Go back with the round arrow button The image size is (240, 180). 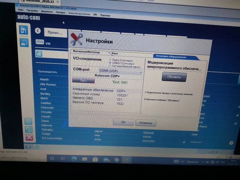pos(38,31)
